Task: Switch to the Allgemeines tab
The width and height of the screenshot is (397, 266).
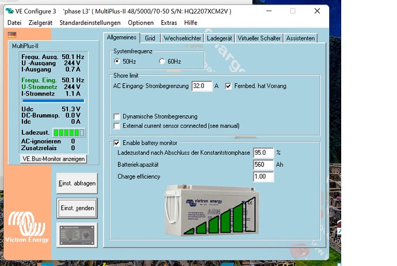Action: click(x=121, y=37)
